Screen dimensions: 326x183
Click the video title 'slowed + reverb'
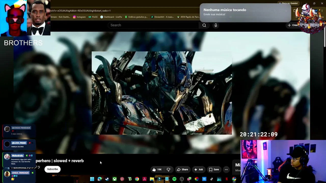click(60, 161)
